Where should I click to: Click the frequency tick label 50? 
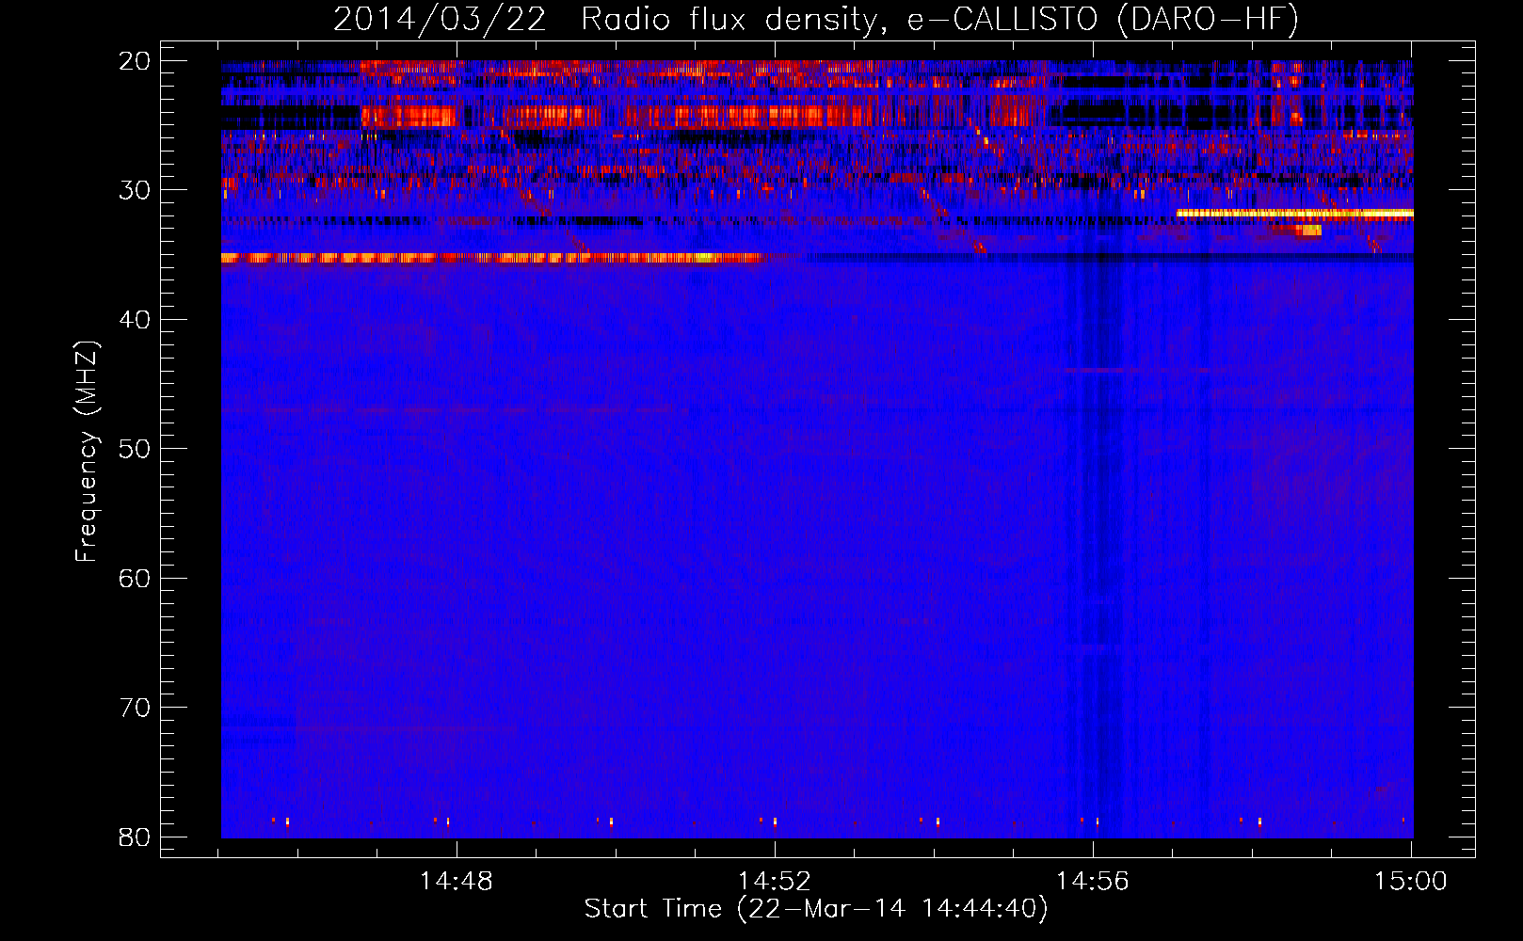136,449
